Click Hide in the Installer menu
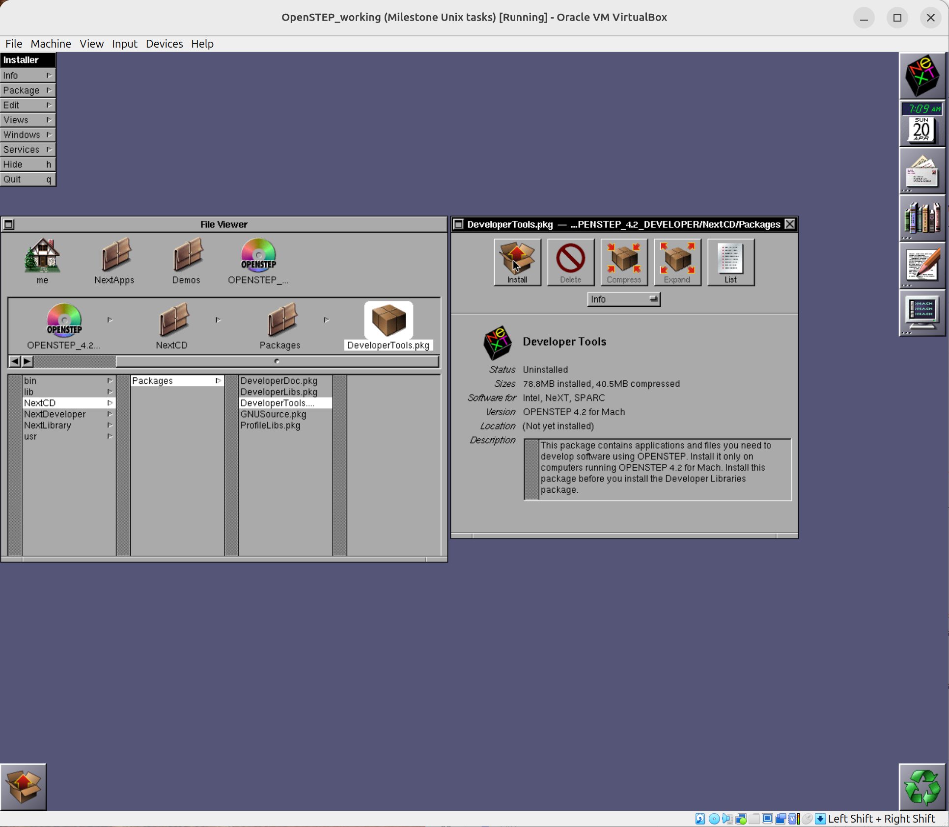This screenshot has height=827, width=949. click(28, 164)
